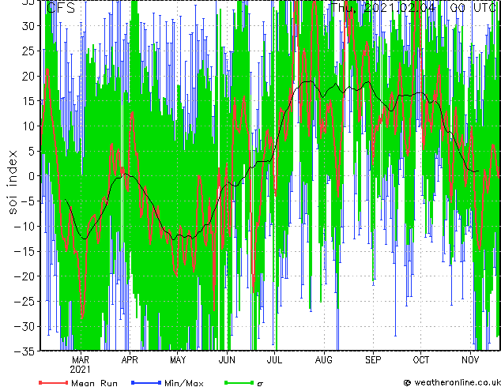
Task: Click the 5 y-axis value
Action: tap(32, 151)
